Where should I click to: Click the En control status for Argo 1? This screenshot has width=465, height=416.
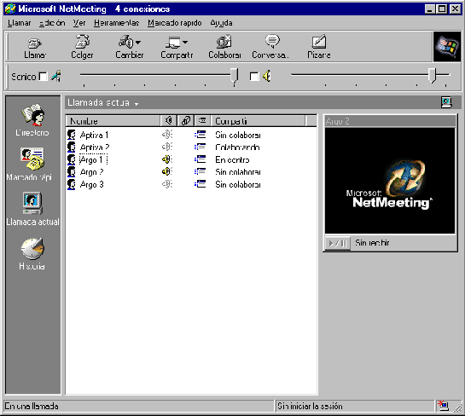(x=232, y=159)
